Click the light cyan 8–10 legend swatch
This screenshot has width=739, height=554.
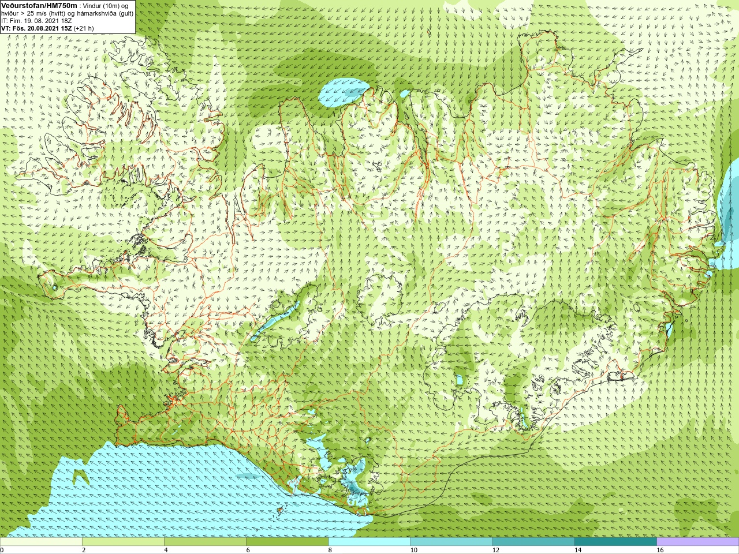point(369,542)
